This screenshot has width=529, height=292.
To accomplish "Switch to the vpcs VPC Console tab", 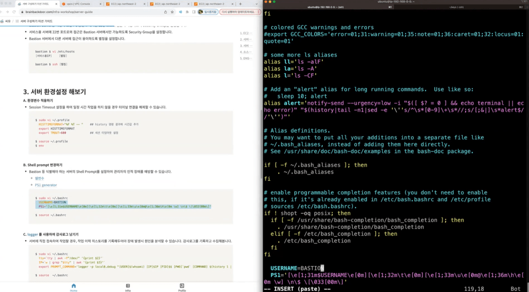I will click(81, 4).
